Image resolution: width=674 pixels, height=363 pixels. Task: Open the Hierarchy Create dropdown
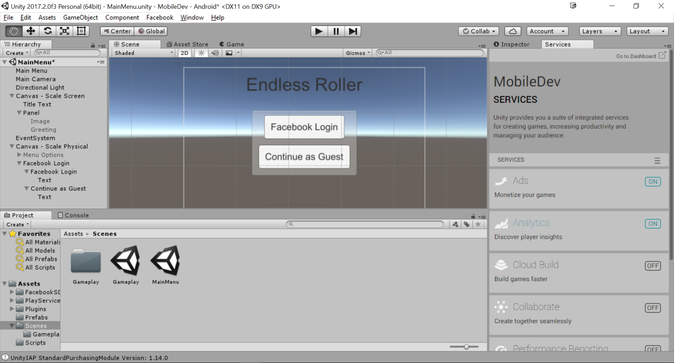tap(17, 53)
